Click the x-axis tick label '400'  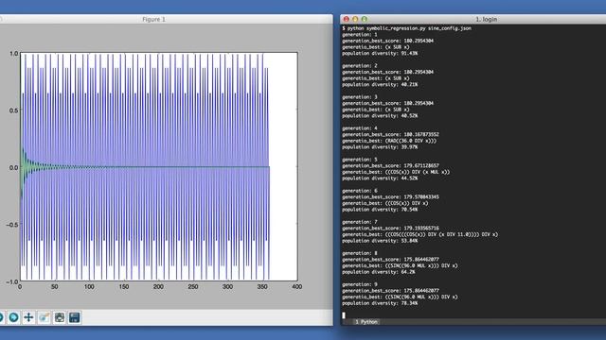296,286
